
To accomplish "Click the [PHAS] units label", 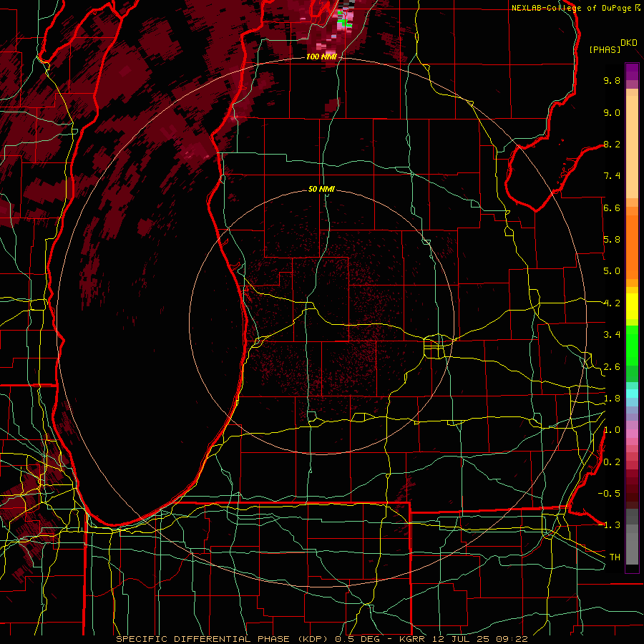I will pyautogui.click(x=605, y=49).
